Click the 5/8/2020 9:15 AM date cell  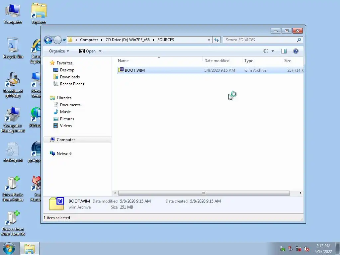click(220, 70)
